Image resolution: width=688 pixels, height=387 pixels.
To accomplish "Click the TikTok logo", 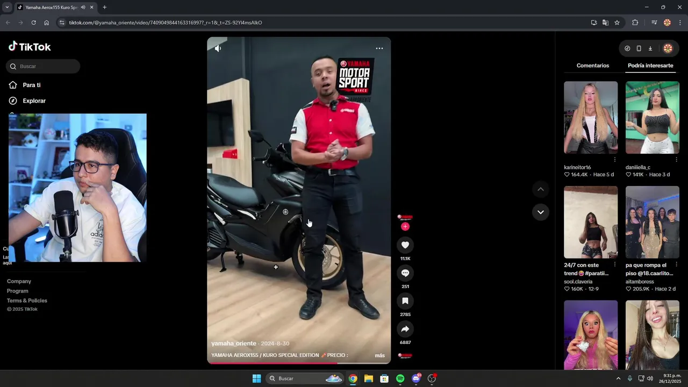I will coord(30,47).
